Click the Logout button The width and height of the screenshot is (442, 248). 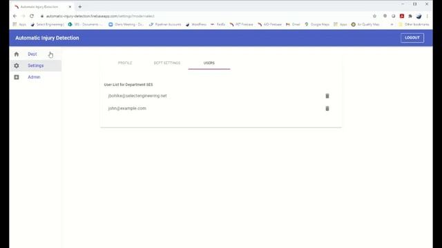(412, 38)
